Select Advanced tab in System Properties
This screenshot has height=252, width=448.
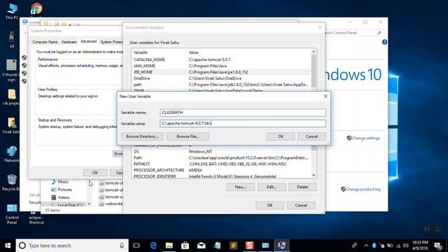pos(89,41)
